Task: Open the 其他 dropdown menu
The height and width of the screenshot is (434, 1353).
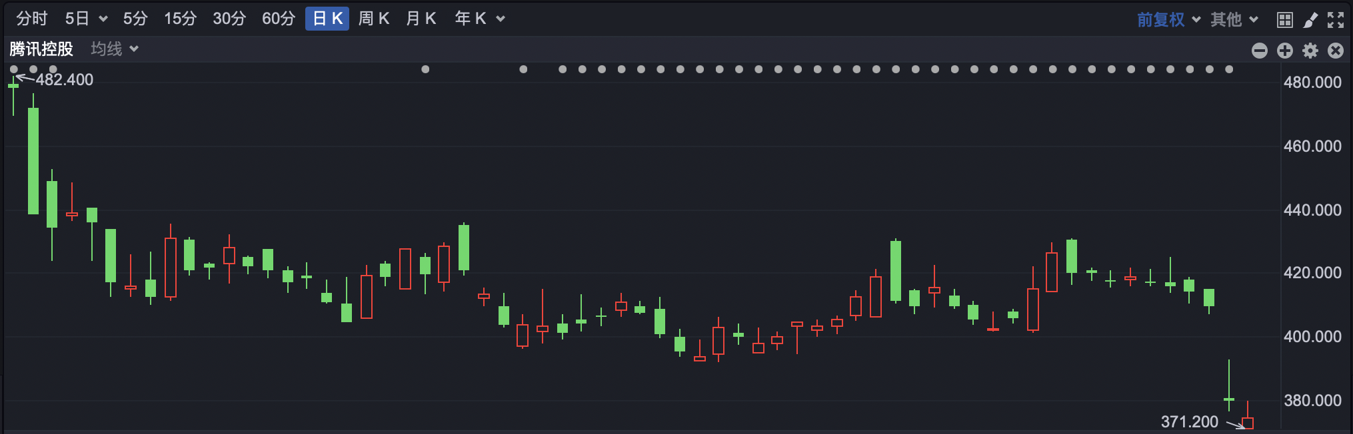Action: [x=1234, y=19]
